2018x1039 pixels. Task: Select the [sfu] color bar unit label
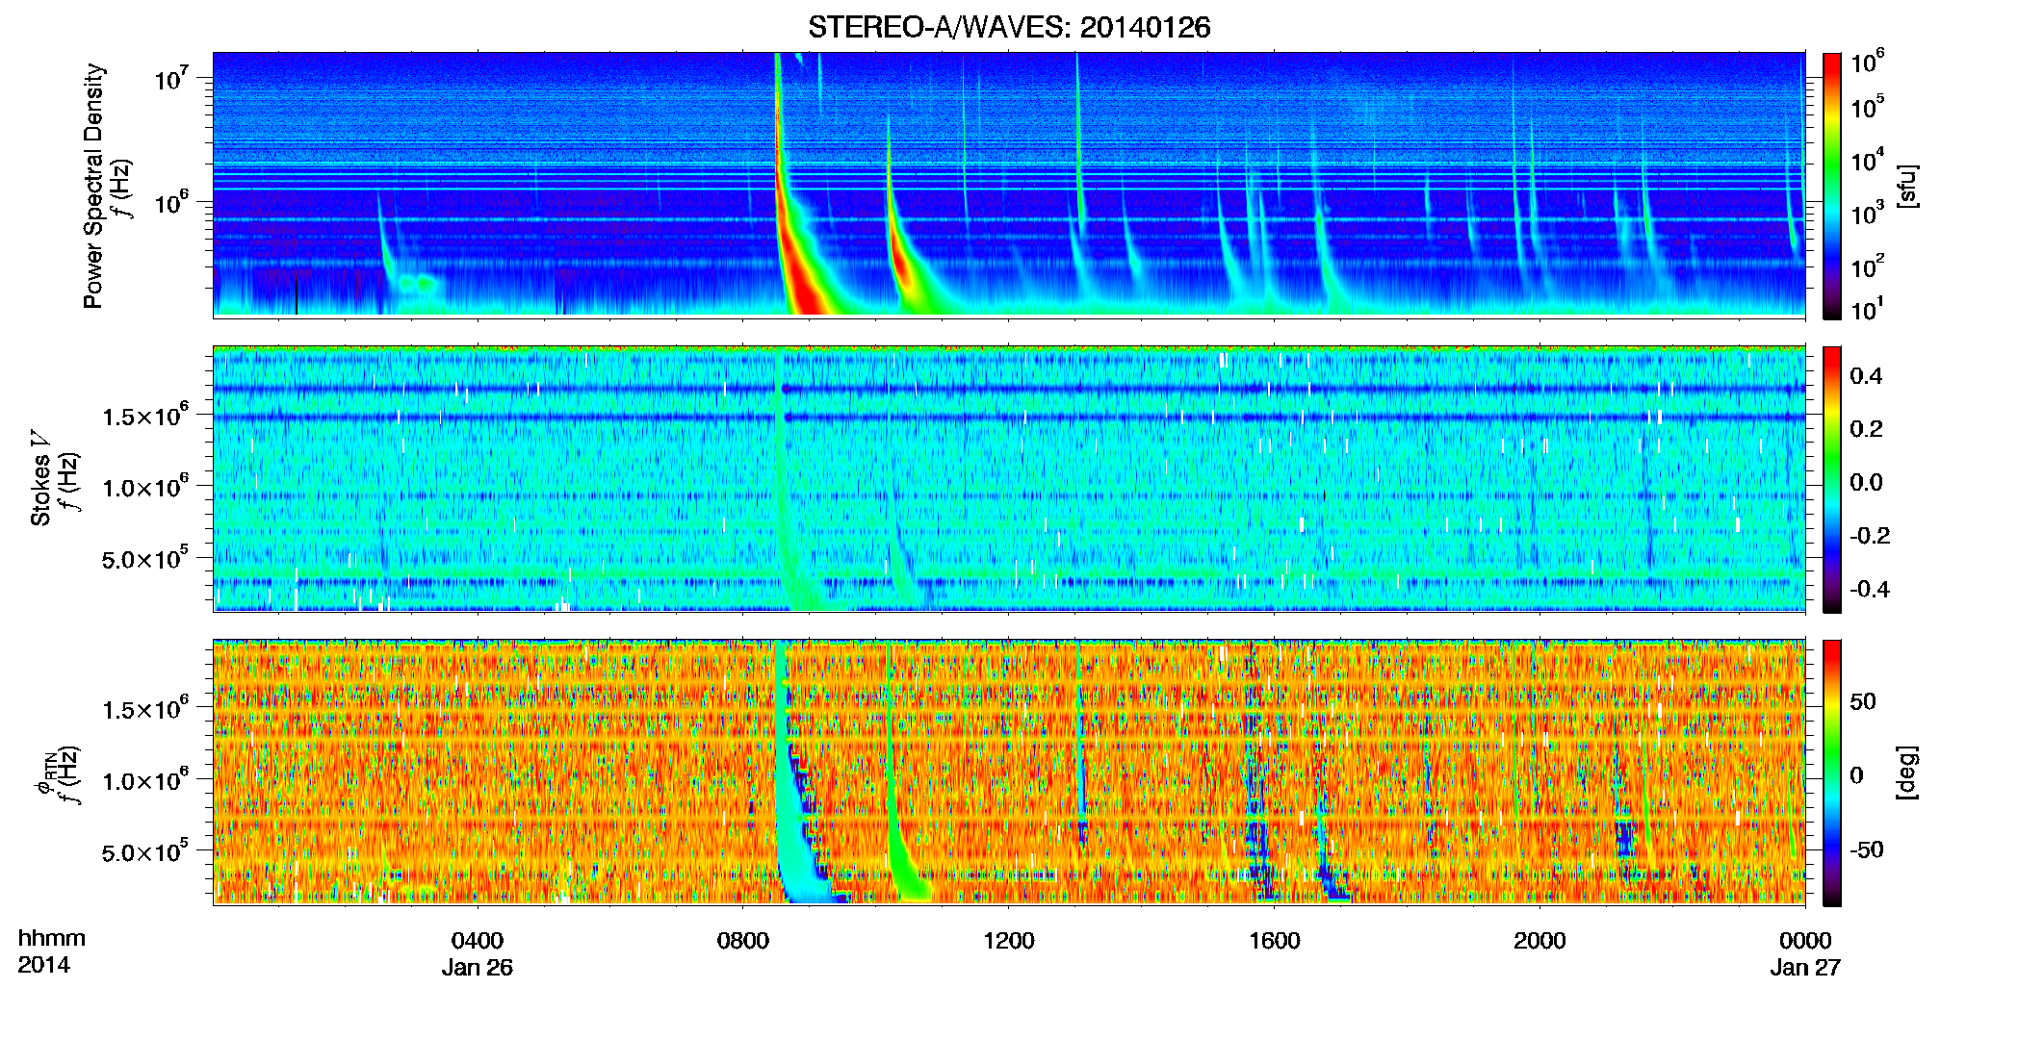tap(1907, 186)
